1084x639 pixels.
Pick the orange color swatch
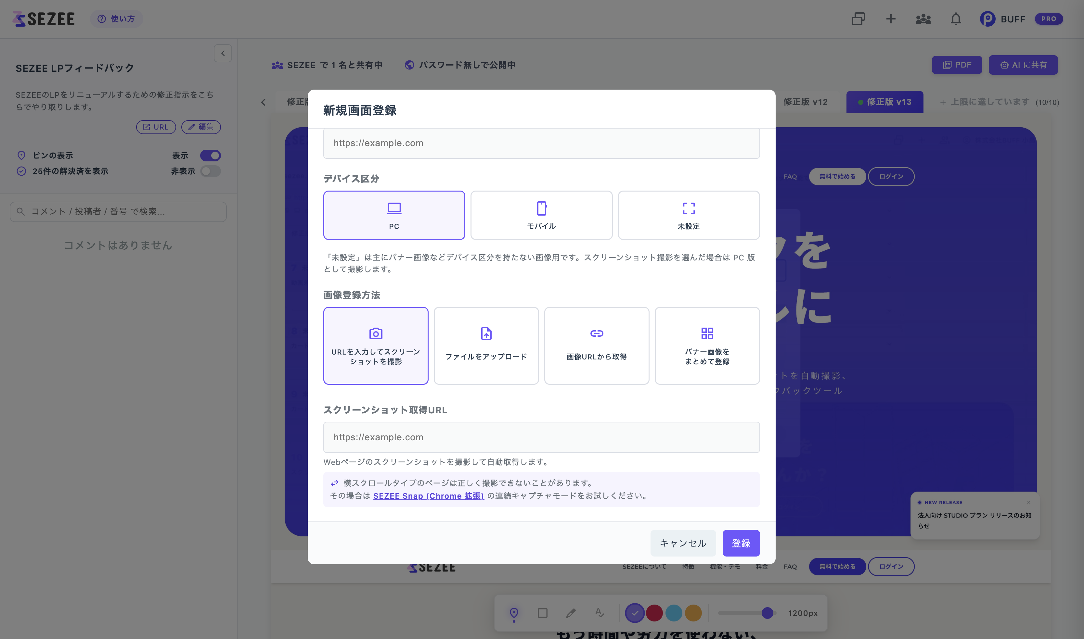tap(693, 613)
